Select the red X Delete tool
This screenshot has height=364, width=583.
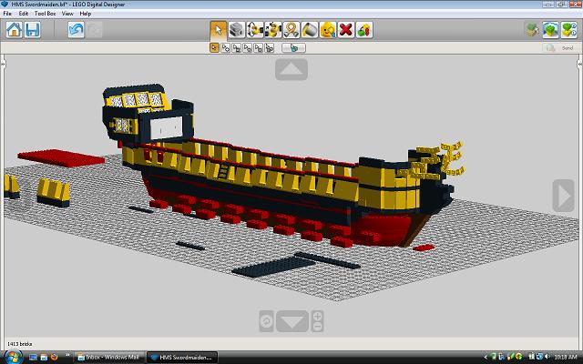[x=346, y=30]
